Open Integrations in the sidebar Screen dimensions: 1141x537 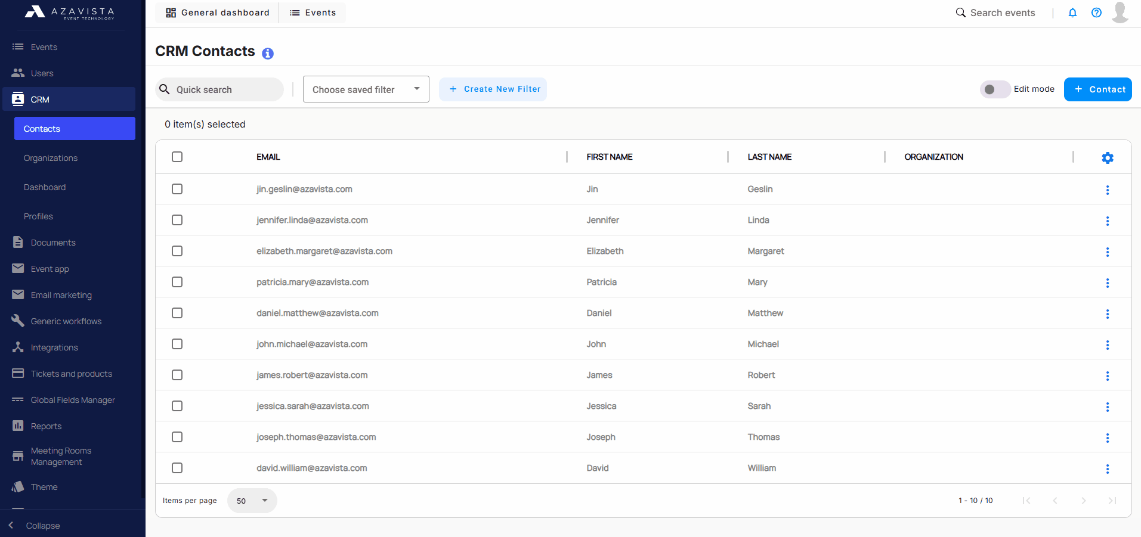click(x=69, y=347)
